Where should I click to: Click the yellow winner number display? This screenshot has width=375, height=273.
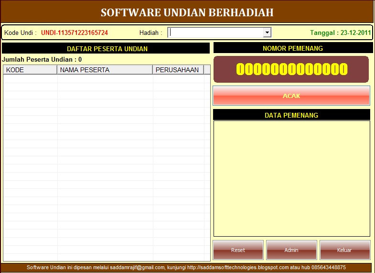pos(291,69)
